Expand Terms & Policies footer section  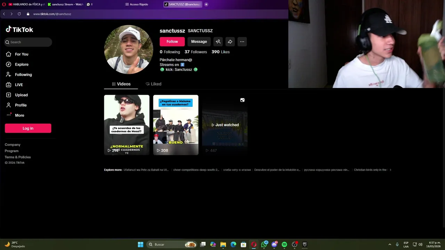pyautogui.click(x=18, y=157)
